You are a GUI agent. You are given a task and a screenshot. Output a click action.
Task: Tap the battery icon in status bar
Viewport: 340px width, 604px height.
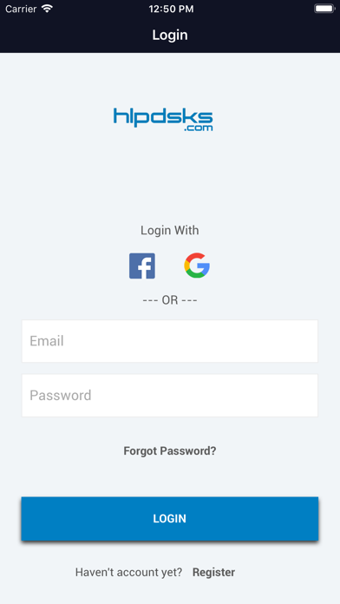(x=324, y=9)
